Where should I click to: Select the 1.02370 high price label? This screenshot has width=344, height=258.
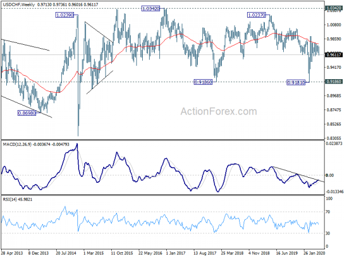point(256,15)
